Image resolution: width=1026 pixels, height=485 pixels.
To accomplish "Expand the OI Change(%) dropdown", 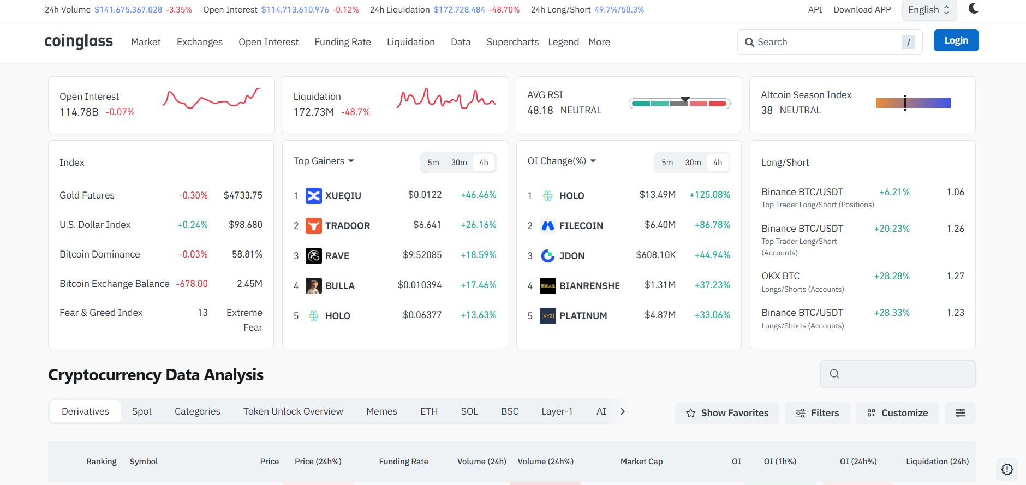I will coord(562,161).
